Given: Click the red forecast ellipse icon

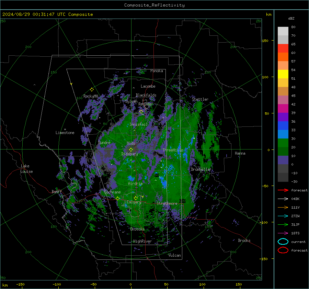Looking at the screenshot, I should (283, 250).
